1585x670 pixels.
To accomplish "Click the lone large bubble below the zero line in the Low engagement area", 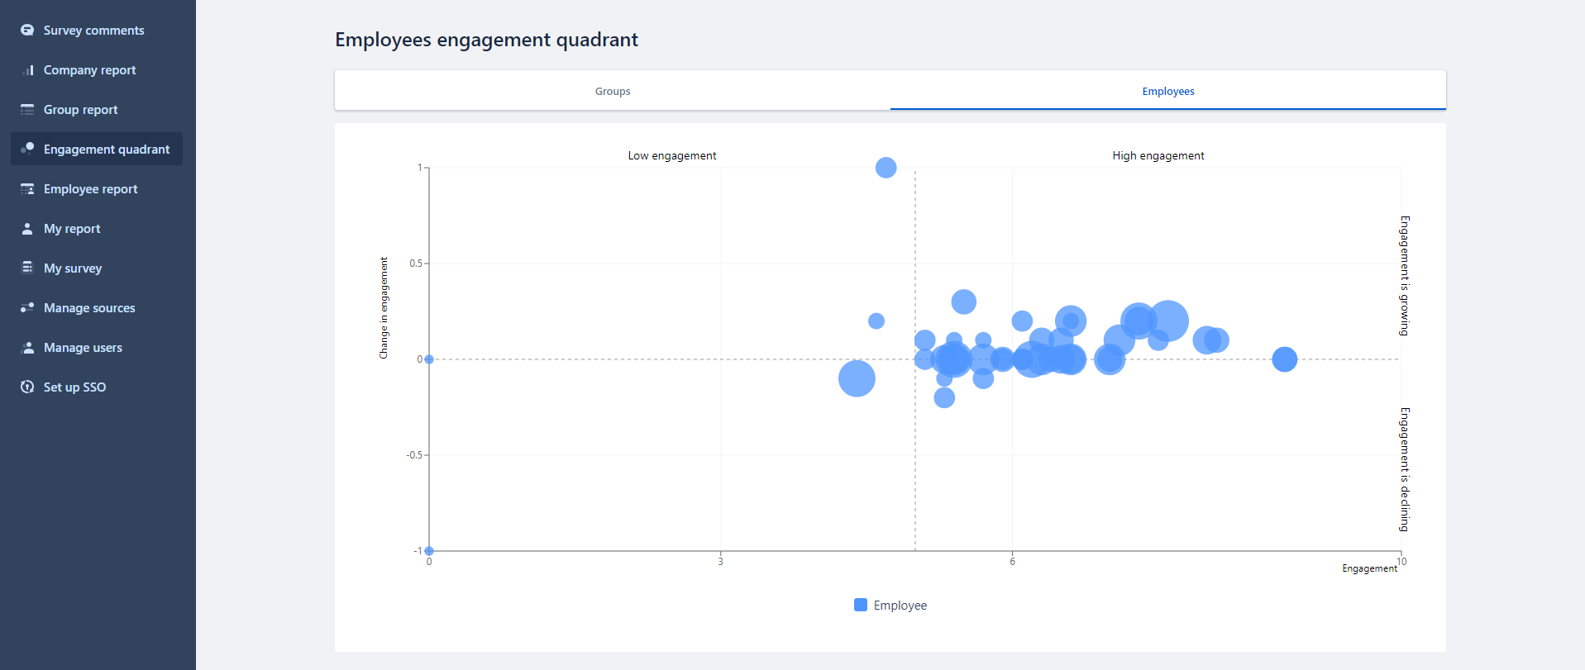I will point(857,378).
